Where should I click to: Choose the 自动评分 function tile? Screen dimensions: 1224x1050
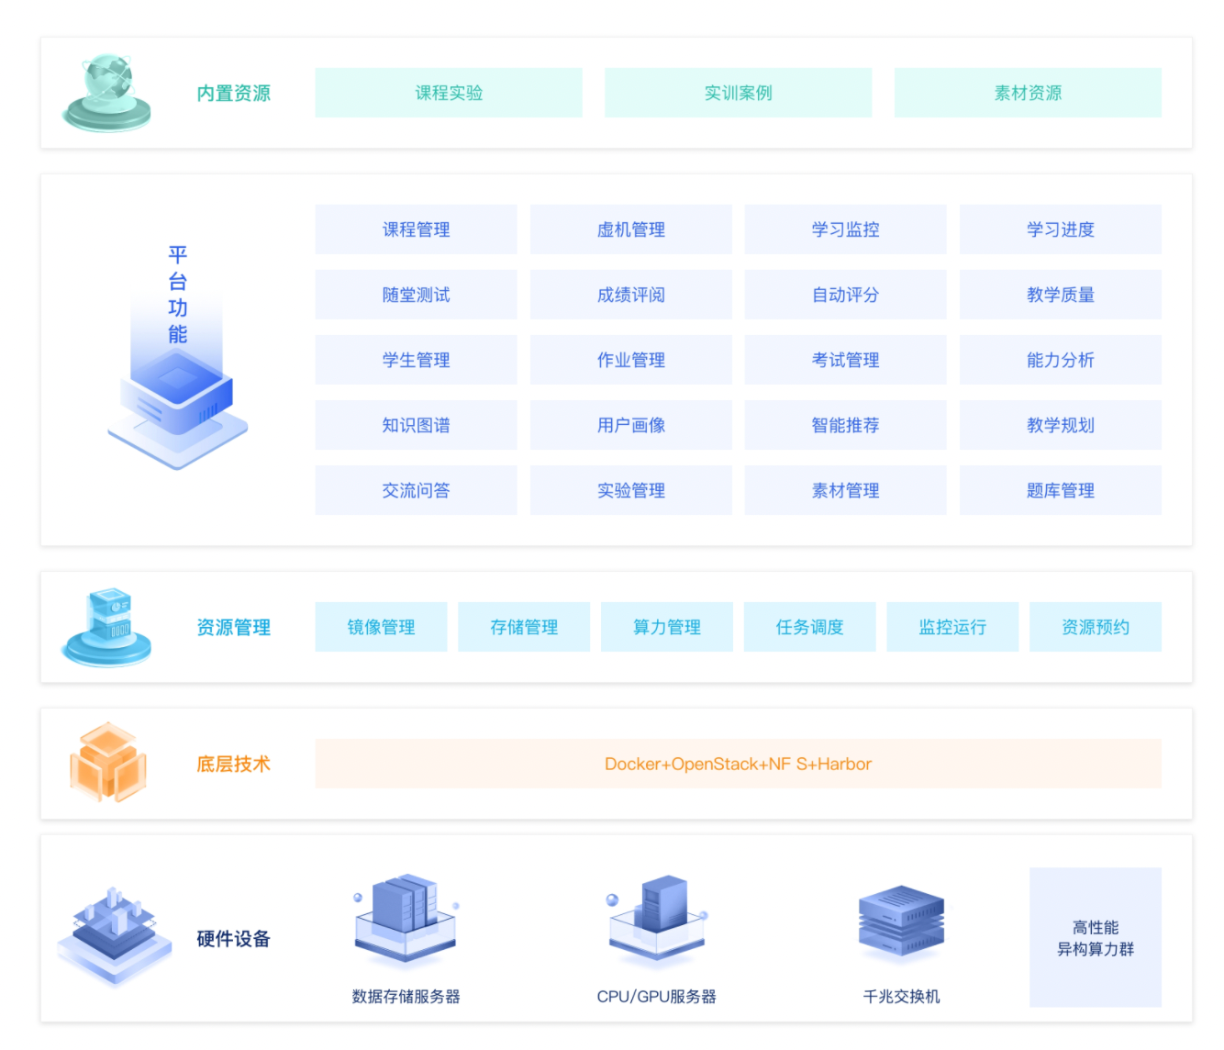point(845,295)
